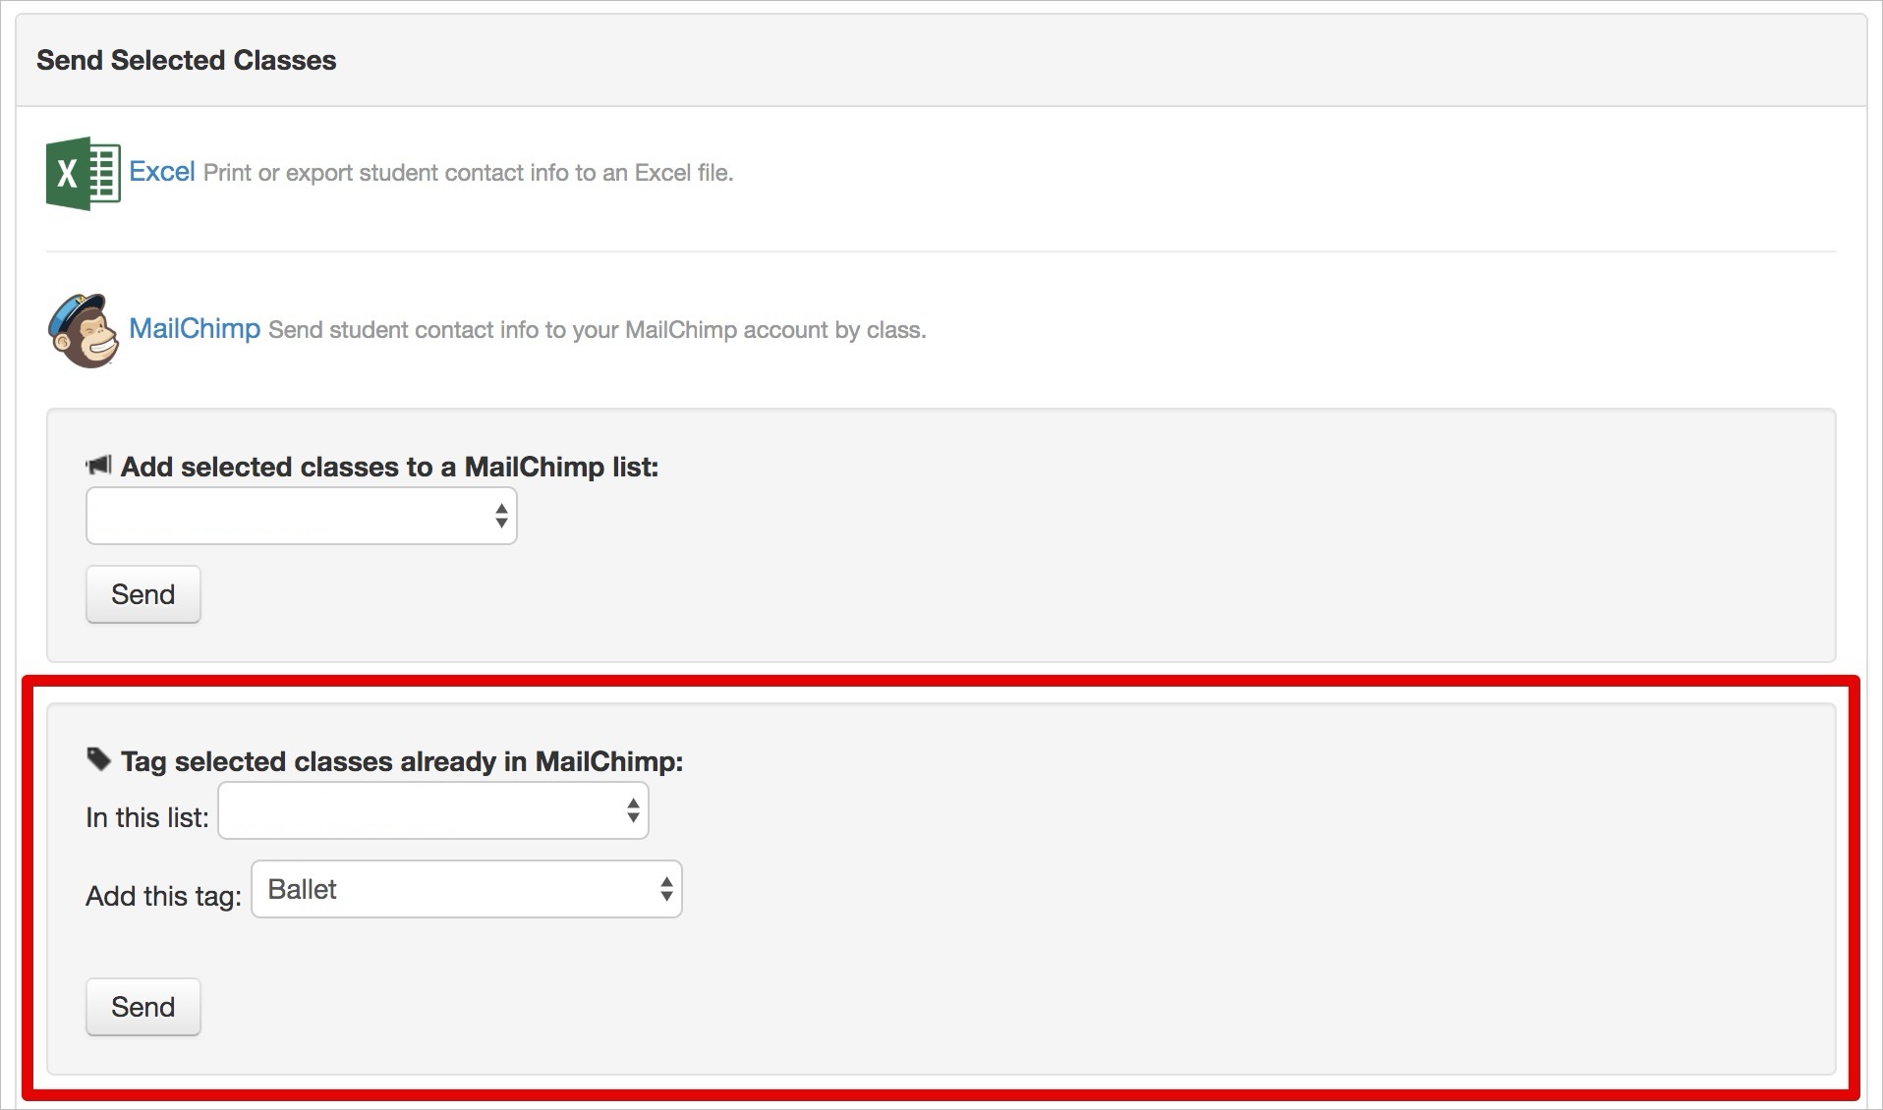Click the 'Tag selected classes already in MailChimp' heading
This screenshot has height=1110, width=1883.
(x=401, y=761)
